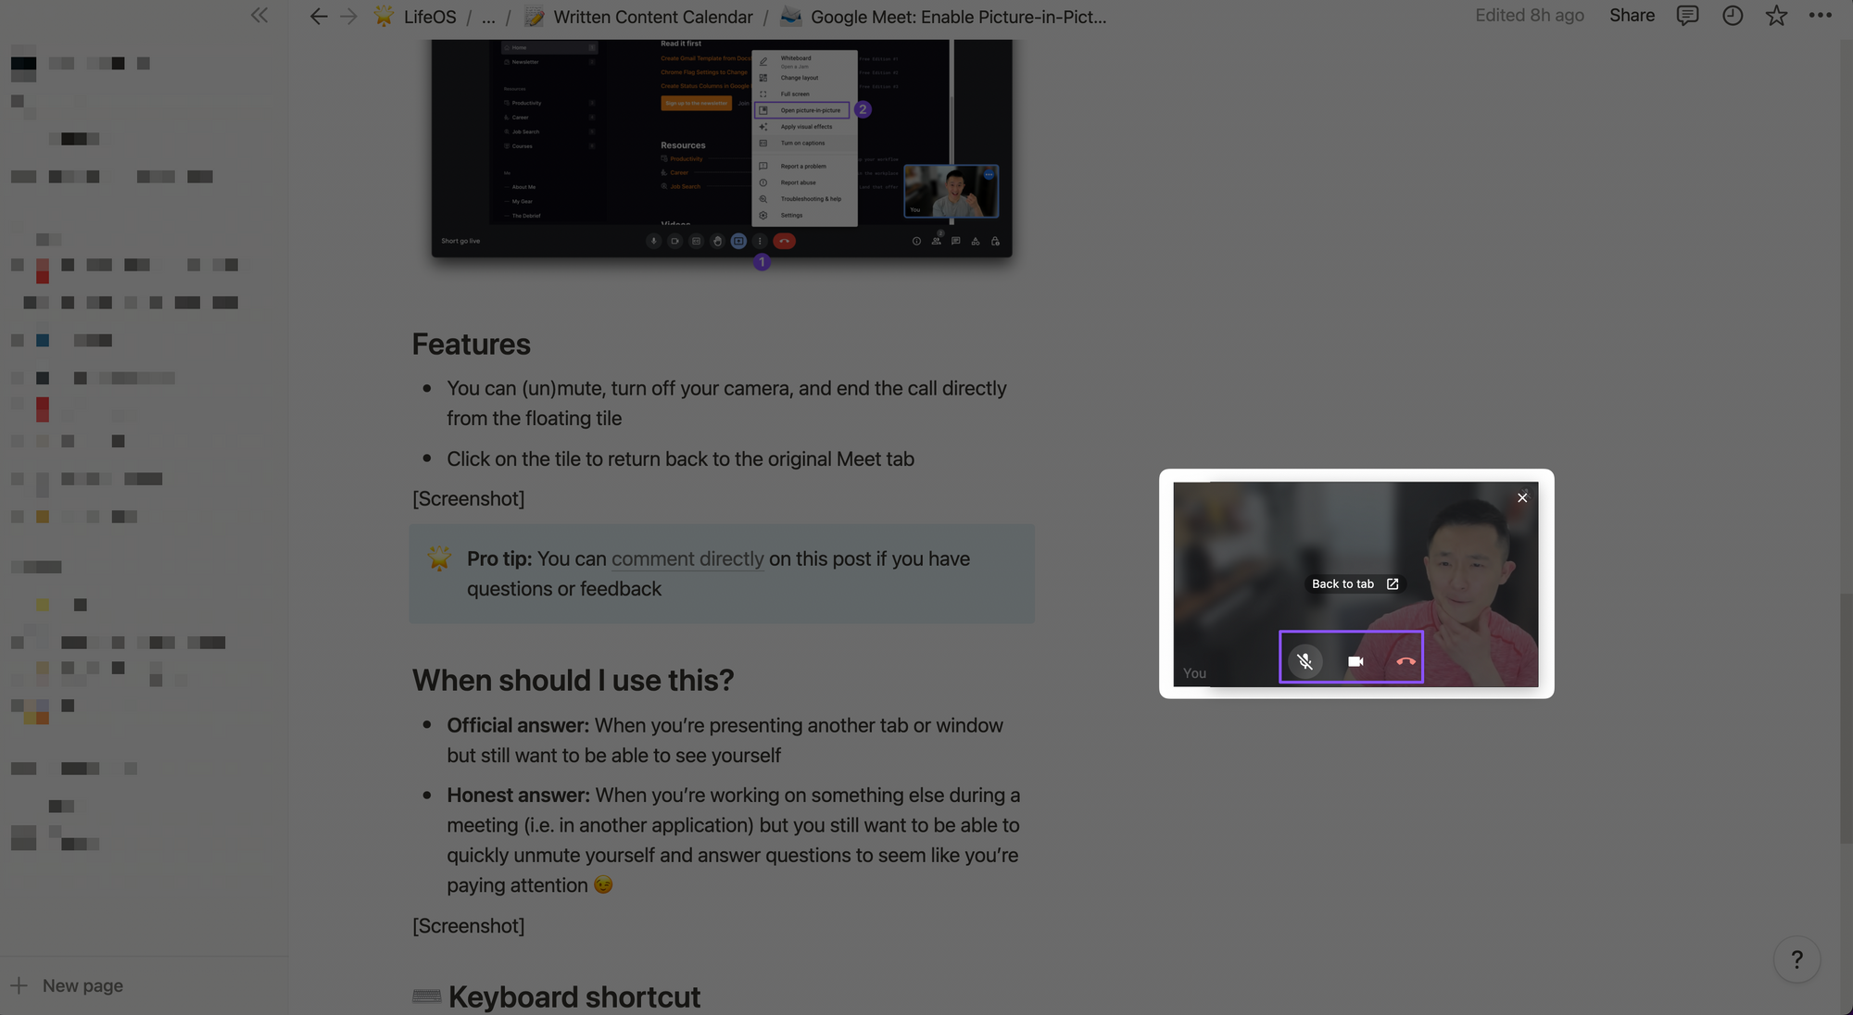
Task: Click the Official answer bullet text
Action: pyautogui.click(x=725, y=740)
